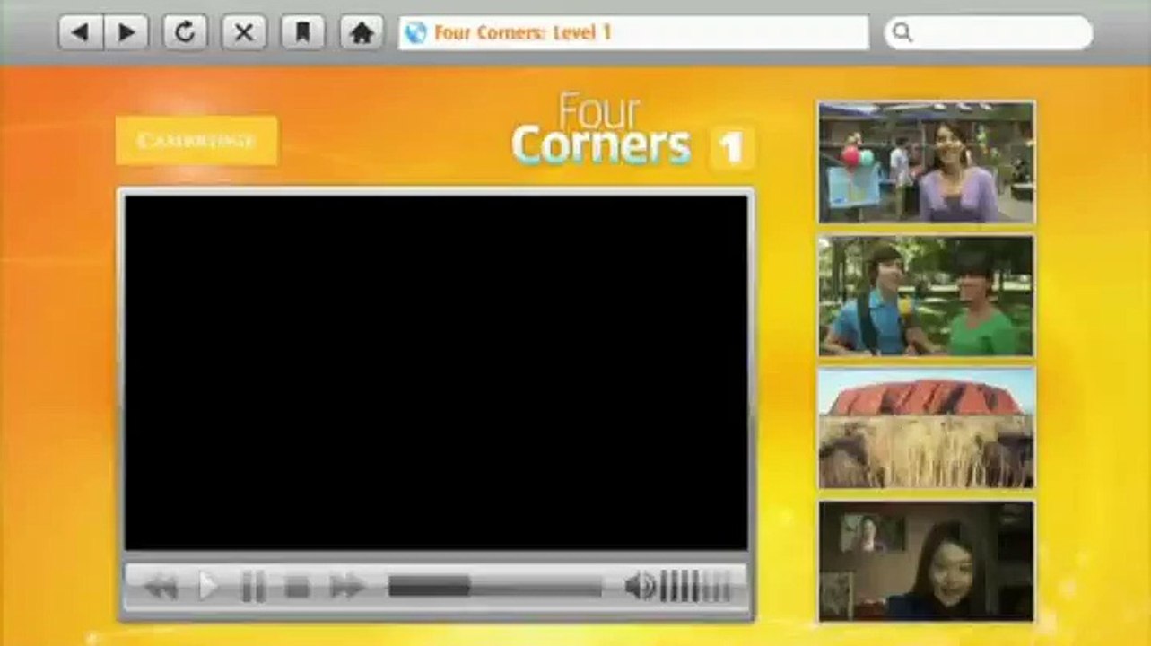Click the video progress bar

(495, 588)
